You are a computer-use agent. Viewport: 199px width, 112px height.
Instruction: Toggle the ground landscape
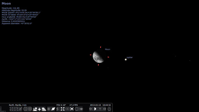pyautogui.click(x=35, y=109)
